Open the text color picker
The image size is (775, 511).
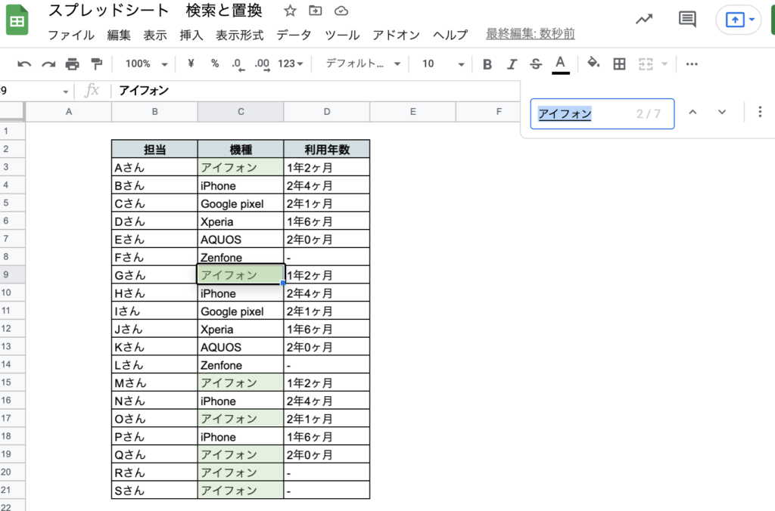(x=561, y=64)
